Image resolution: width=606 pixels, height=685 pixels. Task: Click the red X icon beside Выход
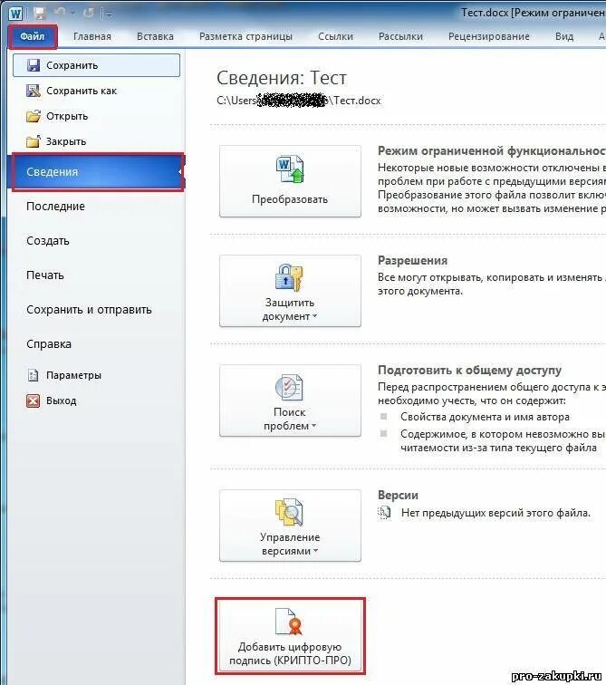tap(34, 400)
